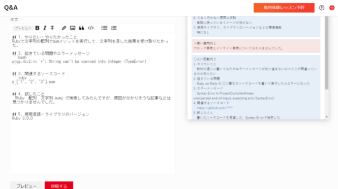Click the 本文 field label

(14, 20)
